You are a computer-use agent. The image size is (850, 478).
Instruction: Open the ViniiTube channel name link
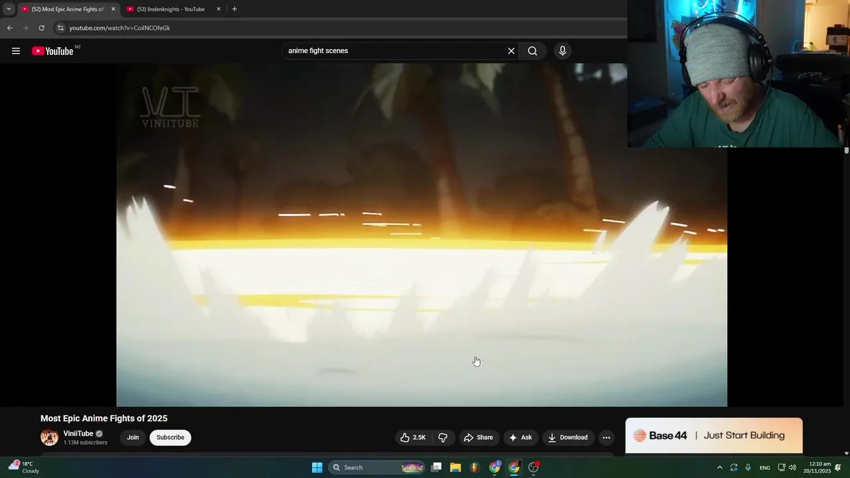click(x=78, y=434)
